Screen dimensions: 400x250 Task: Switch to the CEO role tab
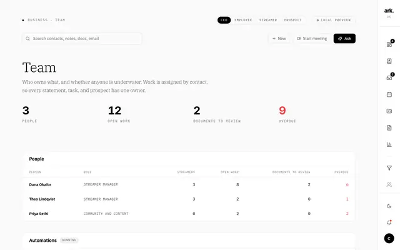coord(224,20)
